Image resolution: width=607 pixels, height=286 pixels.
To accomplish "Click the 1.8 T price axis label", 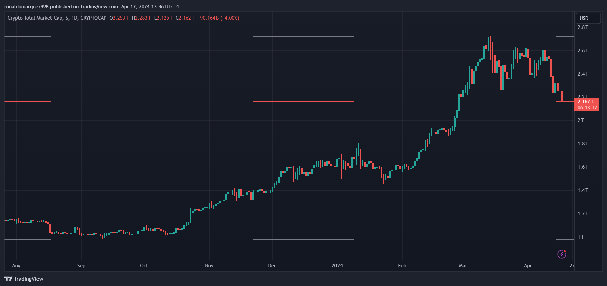I will pyautogui.click(x=583, y=144).
